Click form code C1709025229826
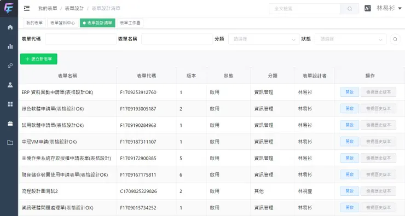 tap(138, 191)
